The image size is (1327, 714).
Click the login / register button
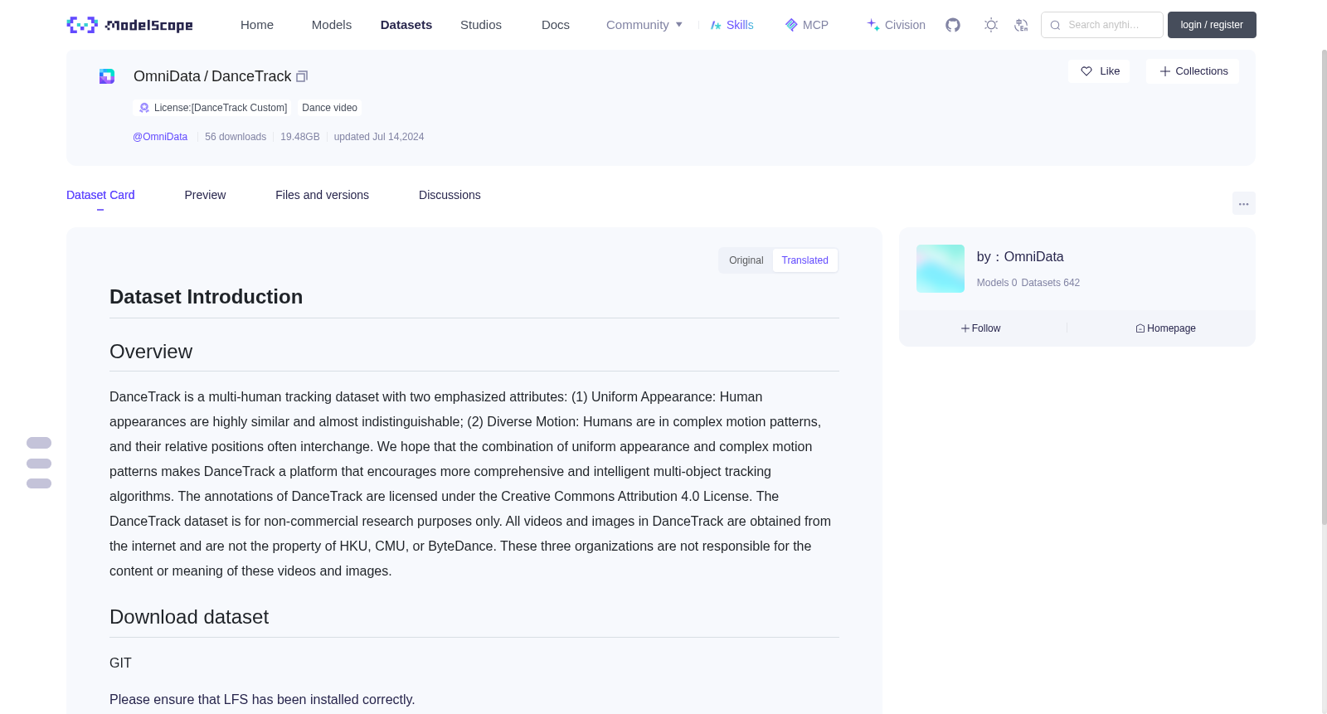[x=1212, y=25]
